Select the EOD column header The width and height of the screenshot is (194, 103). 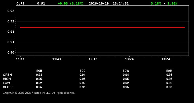pos(83,71)
